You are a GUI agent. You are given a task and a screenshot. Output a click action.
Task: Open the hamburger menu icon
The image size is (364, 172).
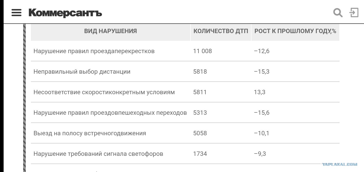(x=16, y=12)
